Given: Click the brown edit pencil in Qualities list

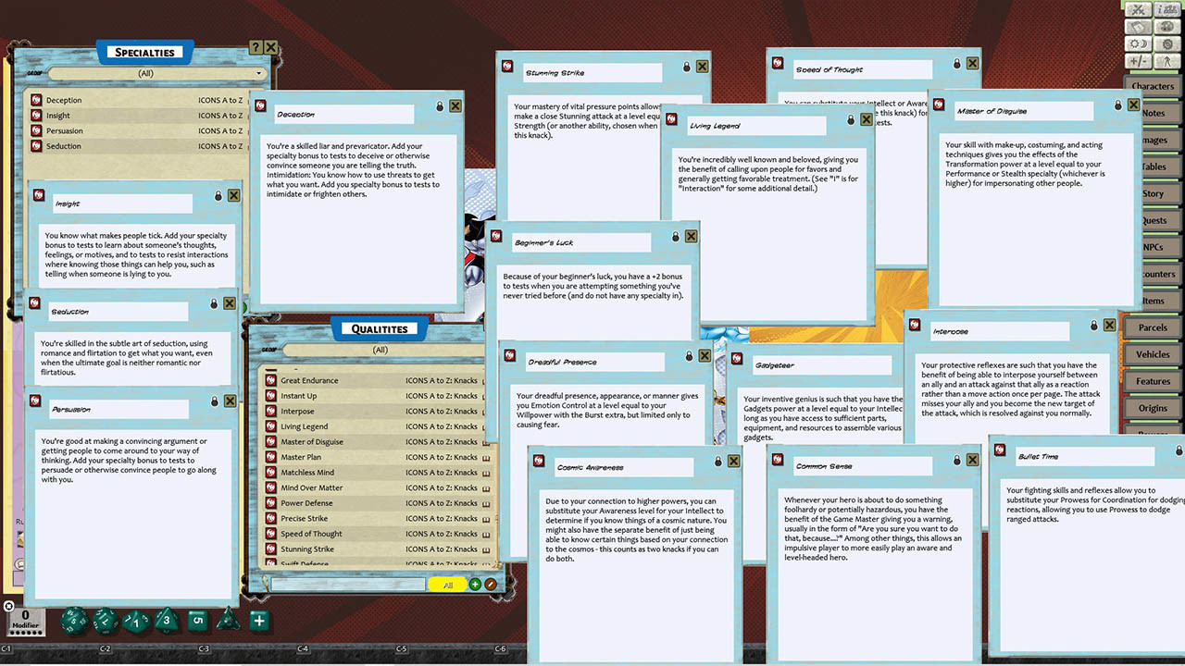Looking at the screenshot, I should coord(490,585).
